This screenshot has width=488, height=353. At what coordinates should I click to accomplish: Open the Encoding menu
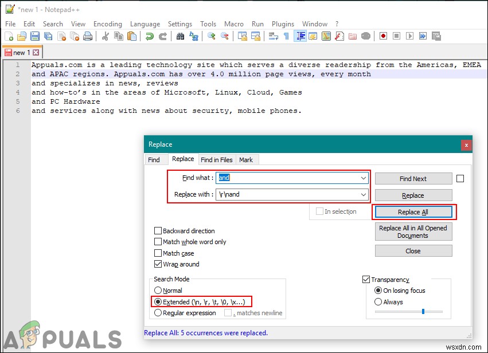click(107, 24)
